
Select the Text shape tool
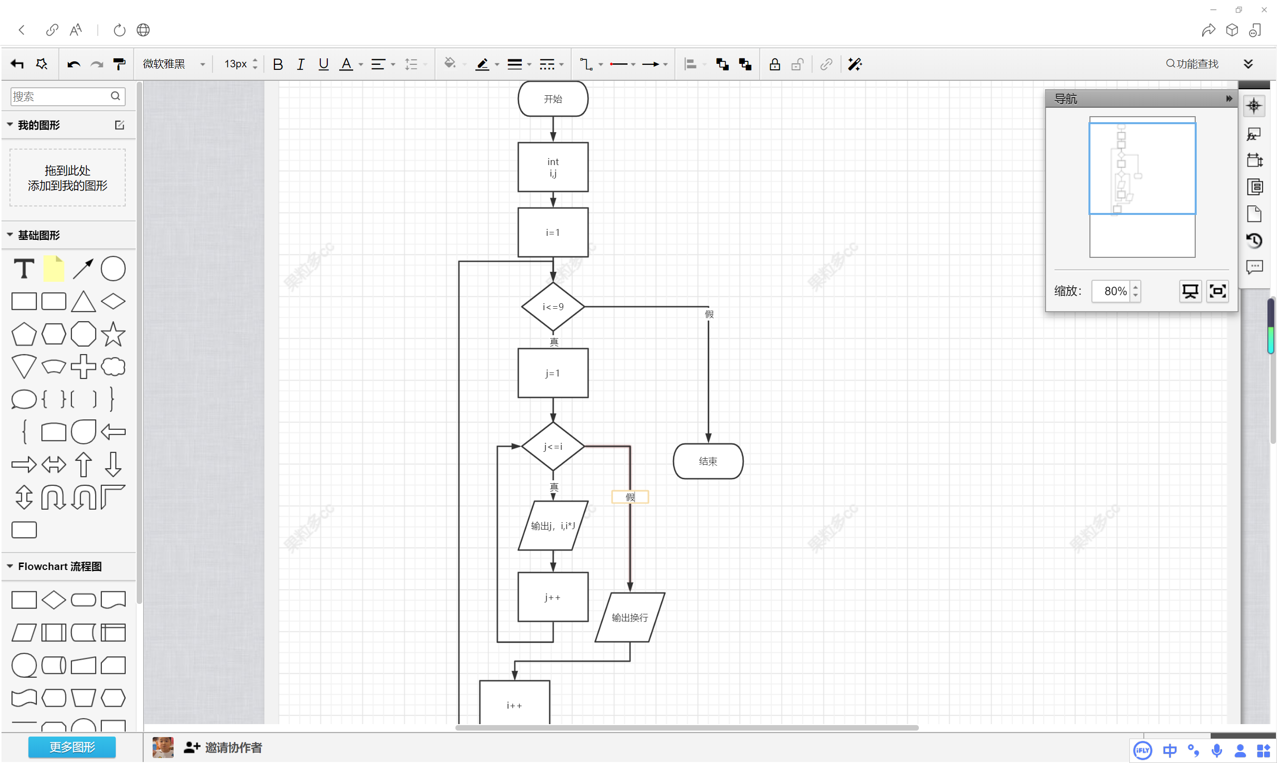point(23,268)
